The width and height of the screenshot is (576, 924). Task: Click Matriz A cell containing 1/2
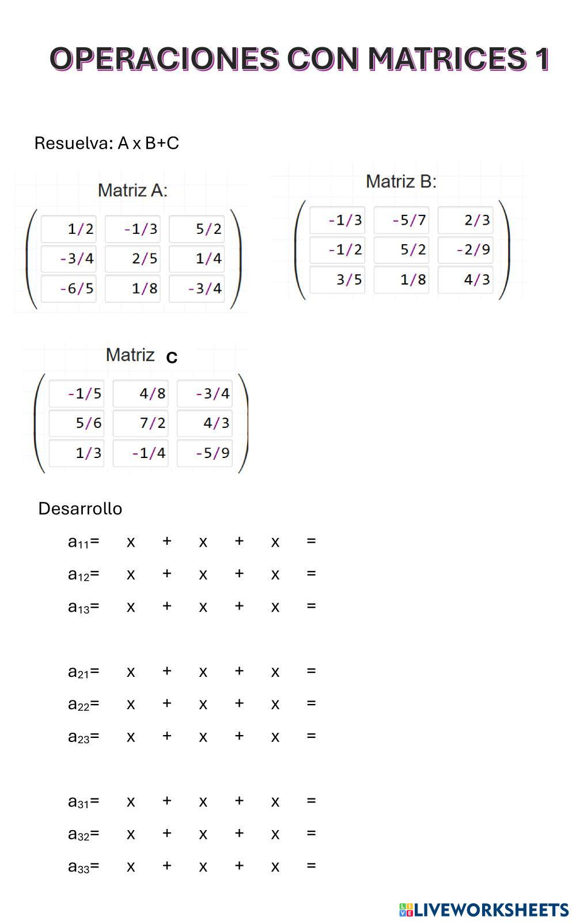(69, 229)
